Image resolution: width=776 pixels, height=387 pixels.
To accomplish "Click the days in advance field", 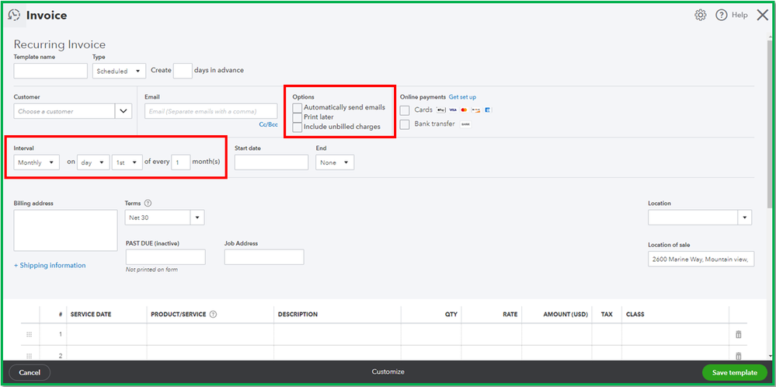I will (183, 71).
